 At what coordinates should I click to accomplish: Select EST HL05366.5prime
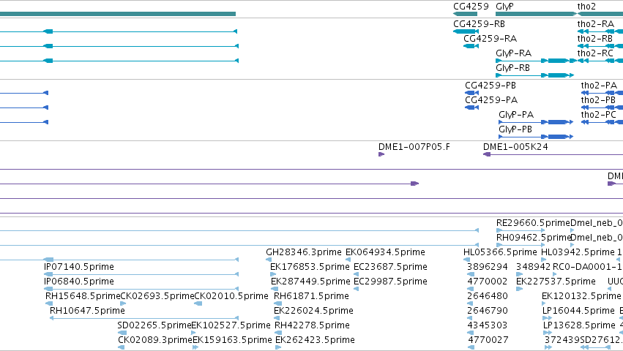tap(500, 252)
